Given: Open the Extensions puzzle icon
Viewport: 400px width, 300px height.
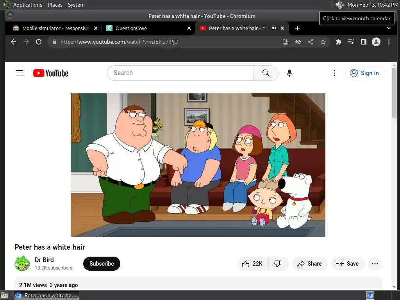Looking at the screenshot, I should 339,42.
